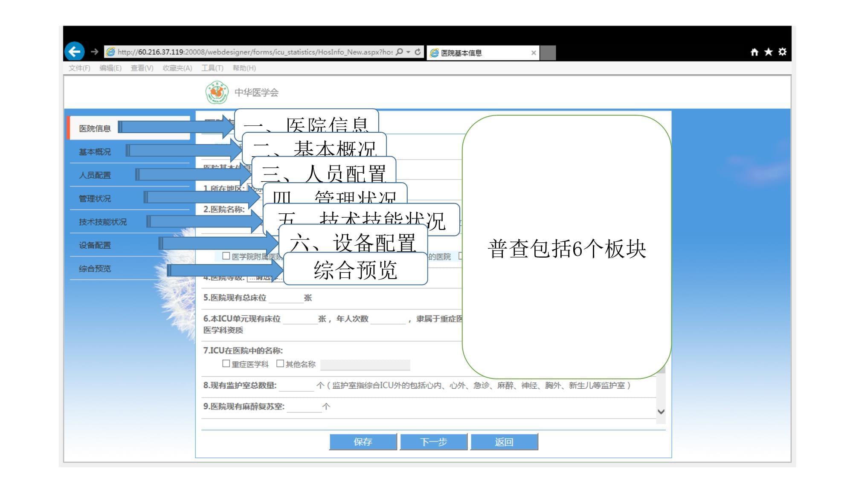Click the 年人次数 input field
853x480 pixels.
click(x=388, y=319)
